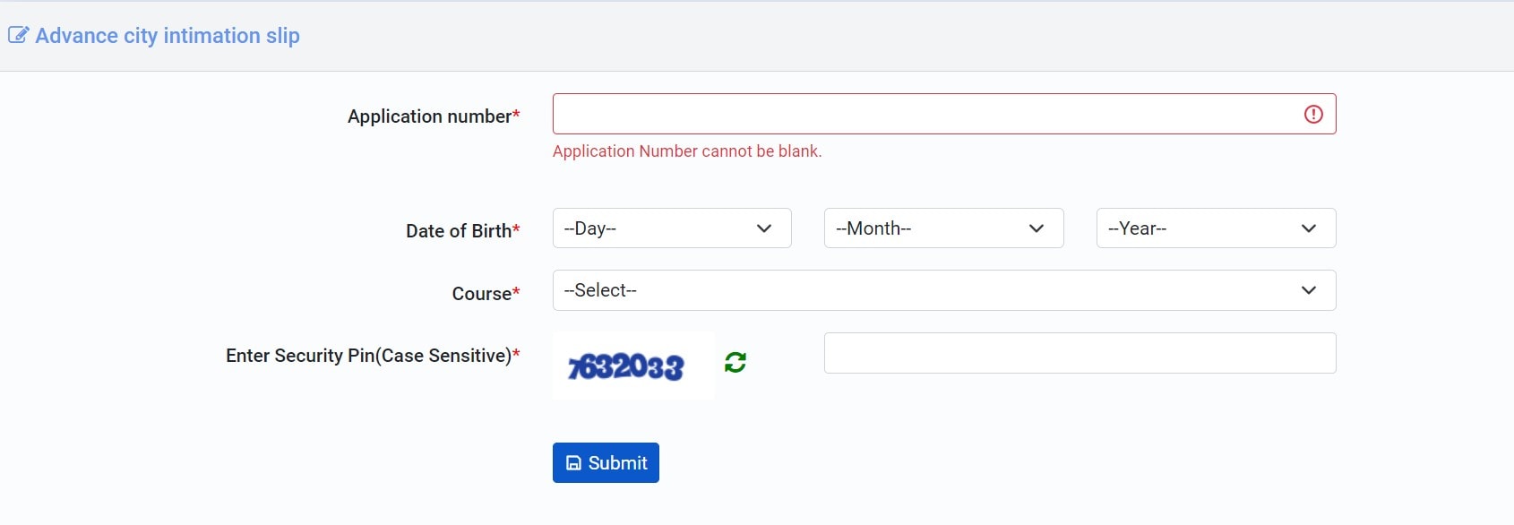
Task: Click the floppy disk icon on Submit
Action: (x=574, y=463)
